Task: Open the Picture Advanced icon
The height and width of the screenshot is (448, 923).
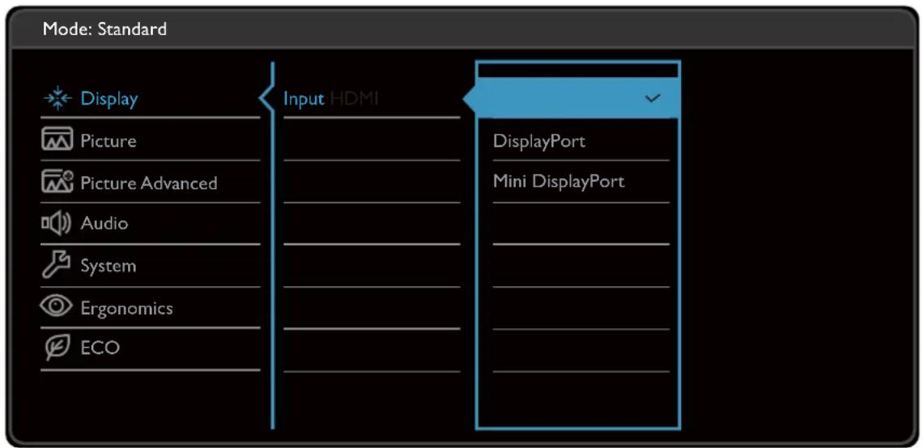Action: (x=57, y=183)
